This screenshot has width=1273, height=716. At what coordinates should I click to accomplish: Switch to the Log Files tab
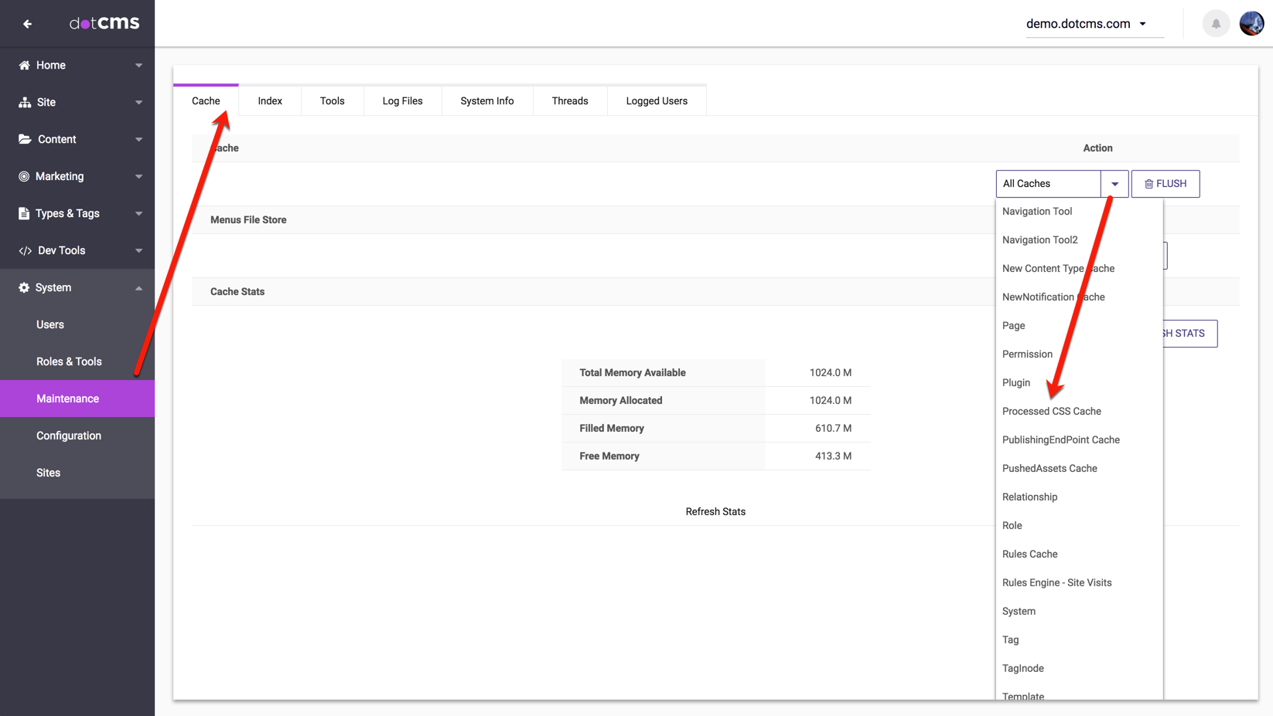[402, 101]
